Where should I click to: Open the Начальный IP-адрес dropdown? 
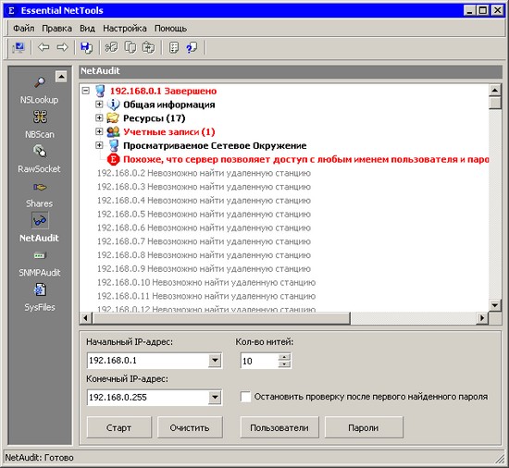[x=215, y=361]
